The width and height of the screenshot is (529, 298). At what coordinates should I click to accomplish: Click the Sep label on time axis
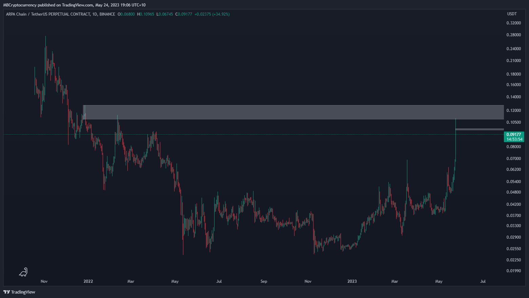click(x=264, y=281)
